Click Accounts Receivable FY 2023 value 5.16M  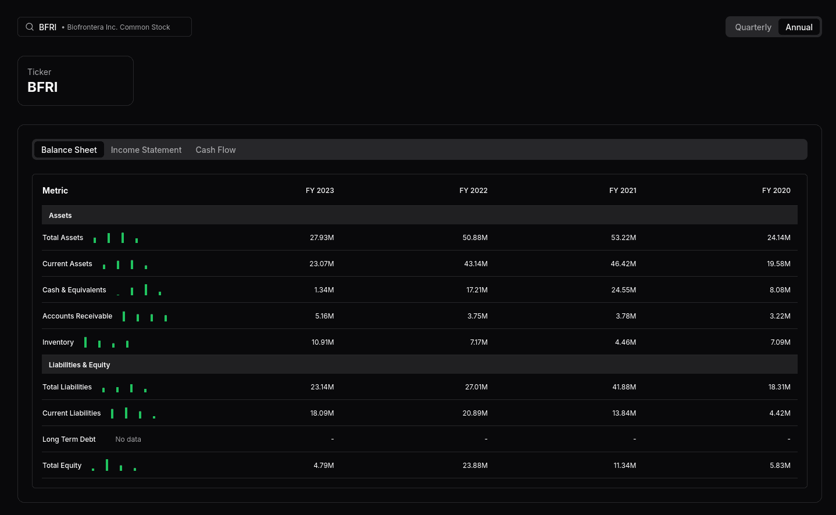coord(324,316)
